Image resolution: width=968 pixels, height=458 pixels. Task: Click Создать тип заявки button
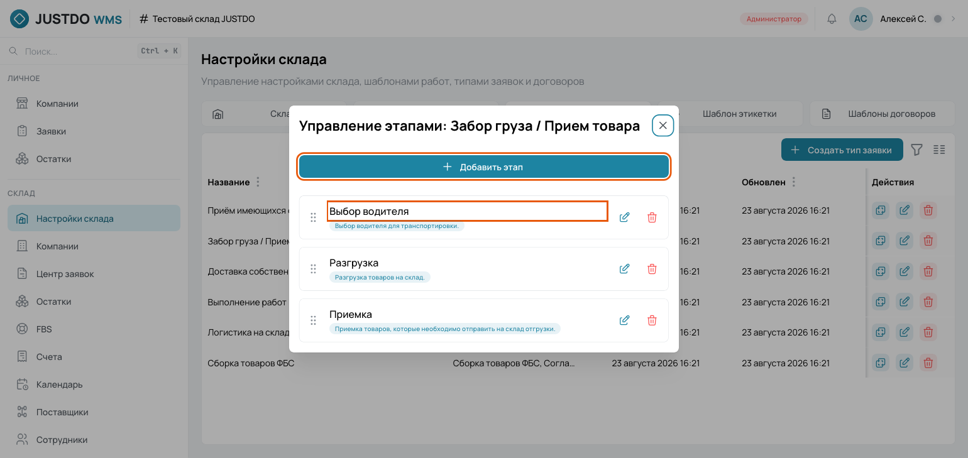[x=842, y=150]
